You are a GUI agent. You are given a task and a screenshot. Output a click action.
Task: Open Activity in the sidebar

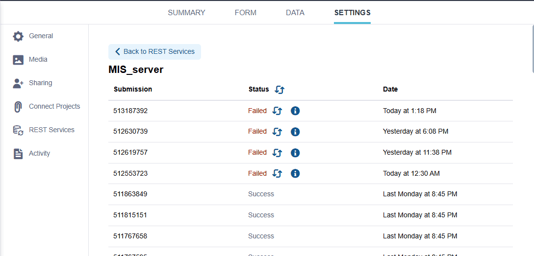(40, 153)
